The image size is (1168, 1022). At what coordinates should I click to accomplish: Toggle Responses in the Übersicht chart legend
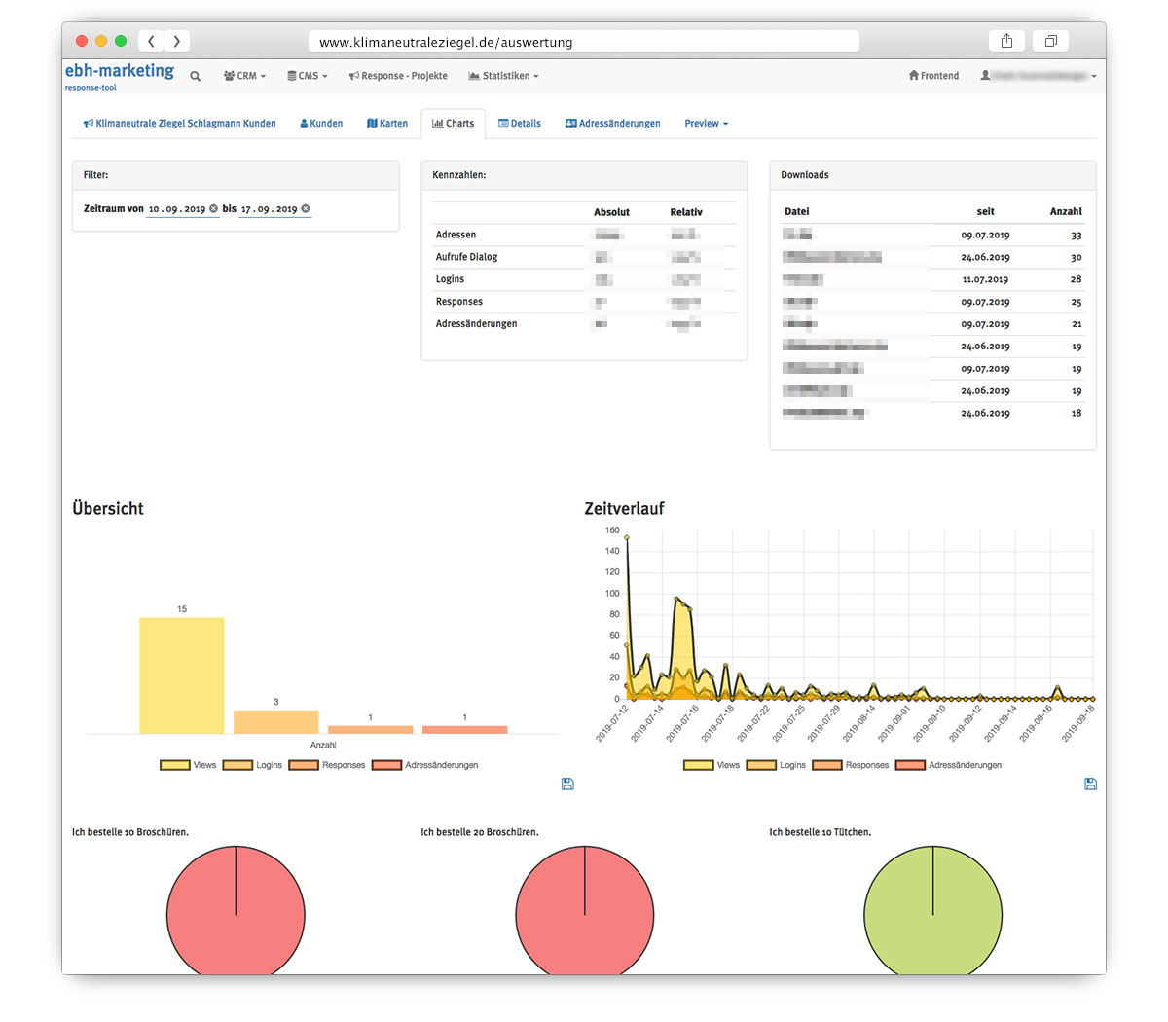pyautogui.click(x=327, y=765)
